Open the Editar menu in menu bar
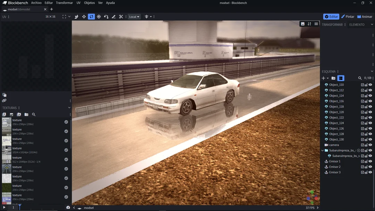The image size is (375, 211). tap(49, 3)
